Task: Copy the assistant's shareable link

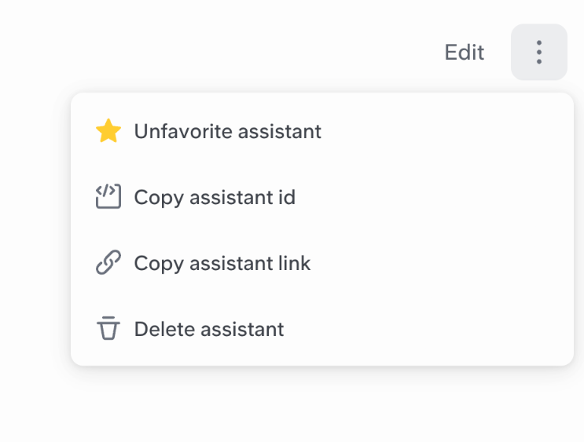Action: click(222, 263)
